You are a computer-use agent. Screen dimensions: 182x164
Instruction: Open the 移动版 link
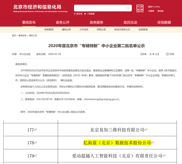point(160,11)
